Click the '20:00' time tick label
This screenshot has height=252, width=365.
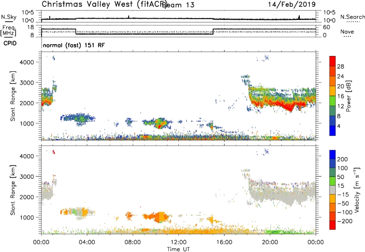click(x=270, y=242)
